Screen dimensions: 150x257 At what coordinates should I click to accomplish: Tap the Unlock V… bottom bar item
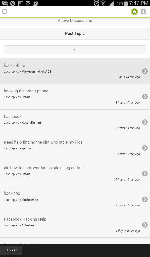tap(11, 250)
